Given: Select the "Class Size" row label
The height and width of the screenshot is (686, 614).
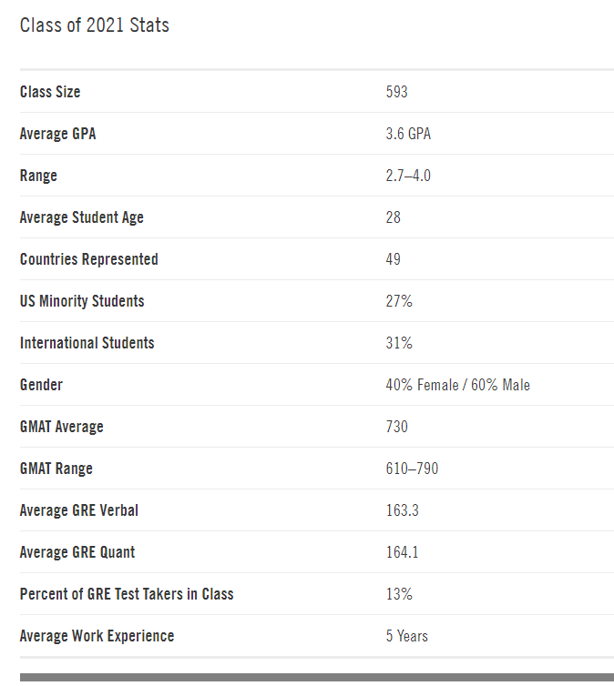Looking at the screenshot, I should pos(50,92).
